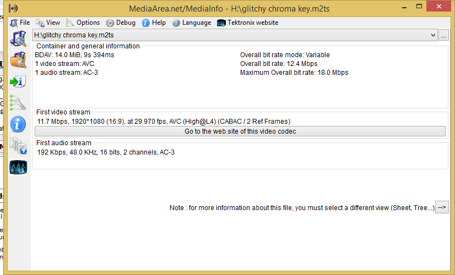Click the '-->' change view button

click(x=442, y=207)
